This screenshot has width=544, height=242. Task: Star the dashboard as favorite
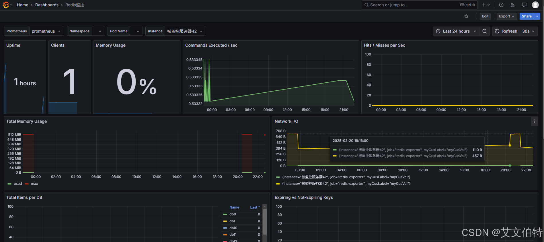[466, 16]
